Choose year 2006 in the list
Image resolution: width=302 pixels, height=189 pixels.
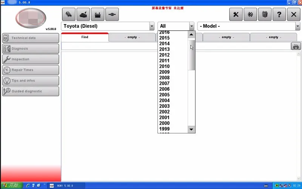(x=164, y=89)
